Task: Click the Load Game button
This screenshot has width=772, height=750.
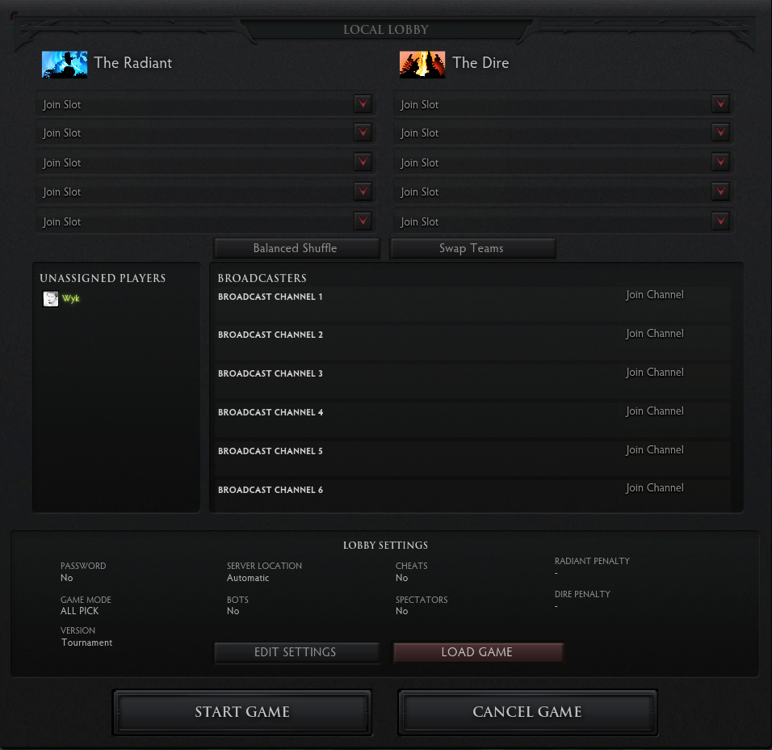Action: [477, 652]
